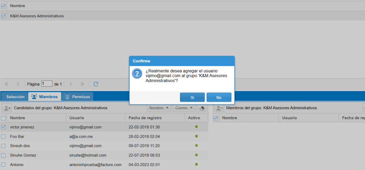Click the add-user icon beside Candidatos del grupo
The image size is (365, 170).
6,108
